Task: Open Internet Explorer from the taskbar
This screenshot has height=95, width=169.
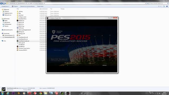Action: point(8,93)
